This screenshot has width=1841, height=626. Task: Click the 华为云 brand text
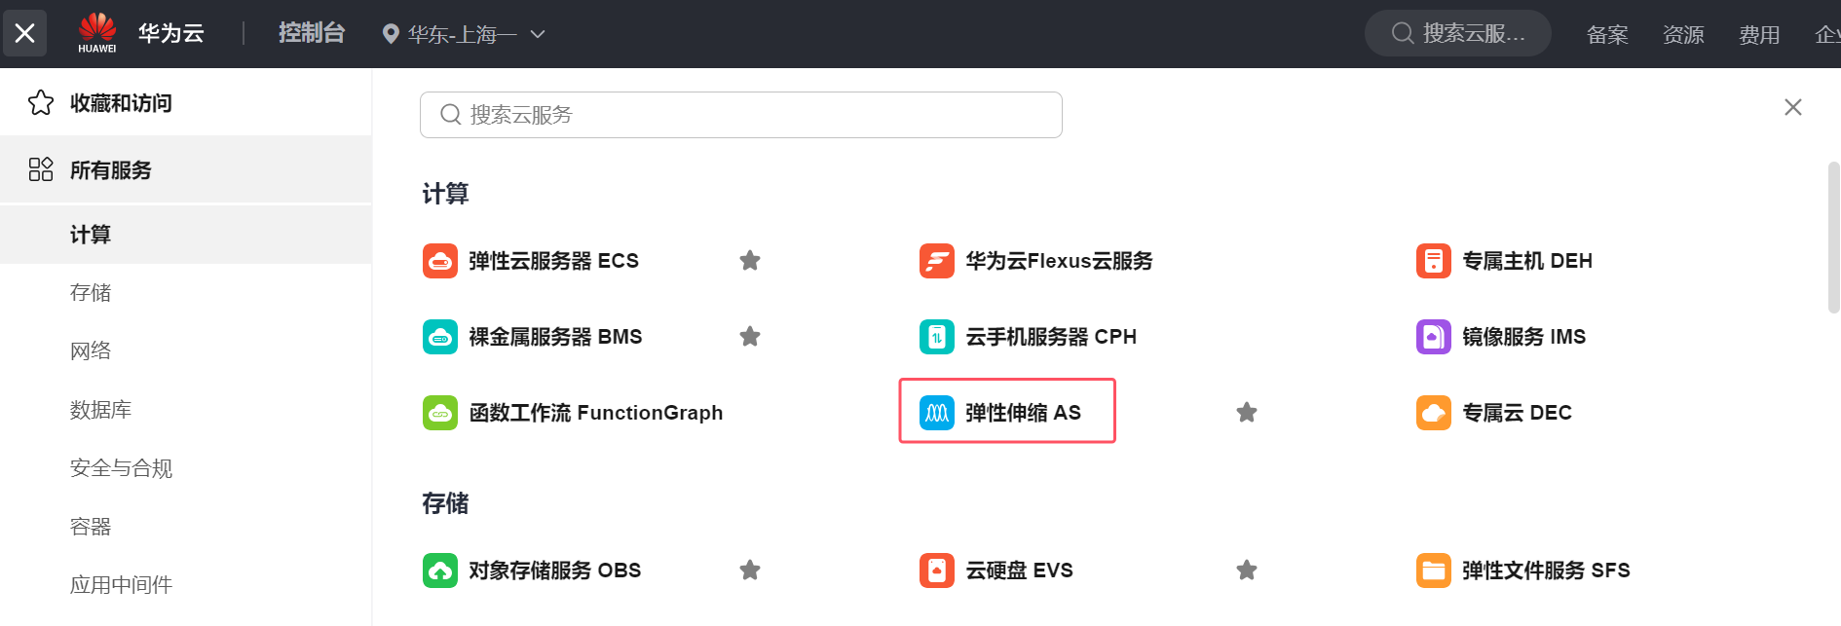[171, 33]
